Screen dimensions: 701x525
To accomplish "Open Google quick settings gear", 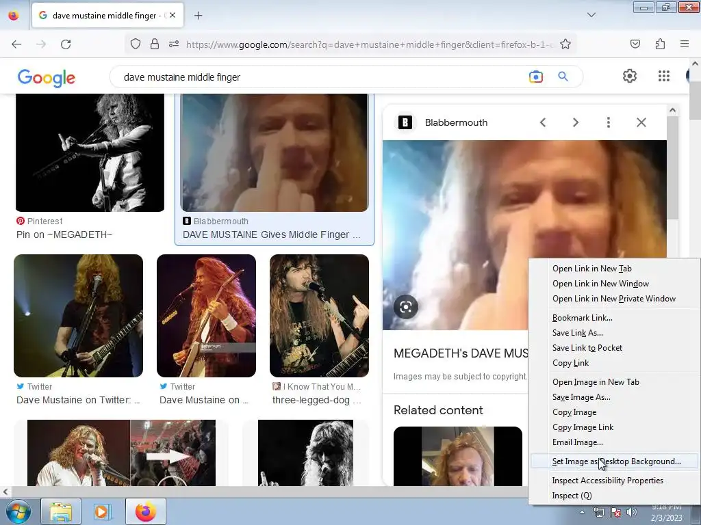I will pos(630,77).
